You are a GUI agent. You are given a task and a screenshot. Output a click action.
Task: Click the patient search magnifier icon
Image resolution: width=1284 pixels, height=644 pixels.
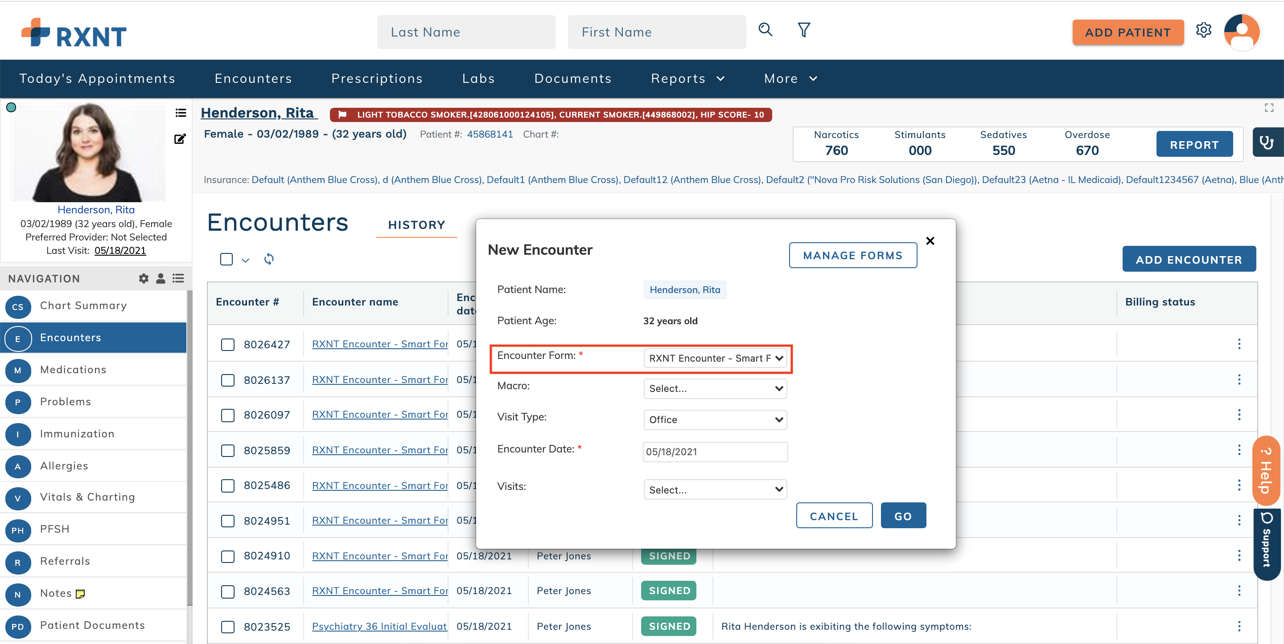[x=765, y=30]
